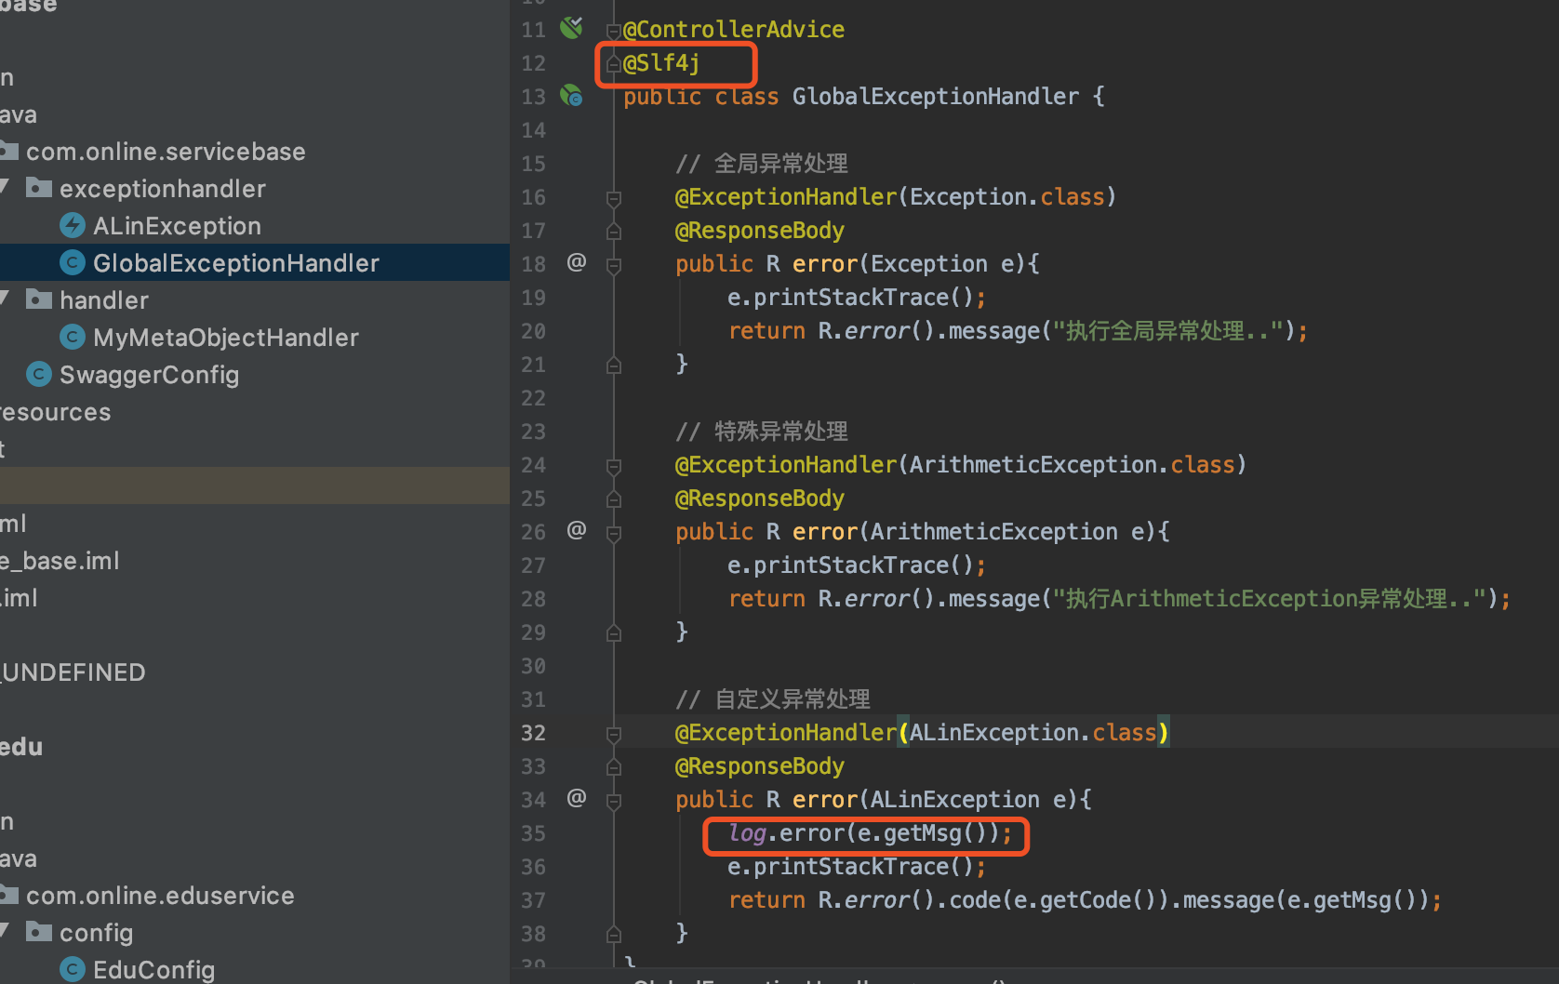Viewport: 1559px width, 984px height.
Task: Click e.printStackTrace() on line 36
Action: [850, 866]
